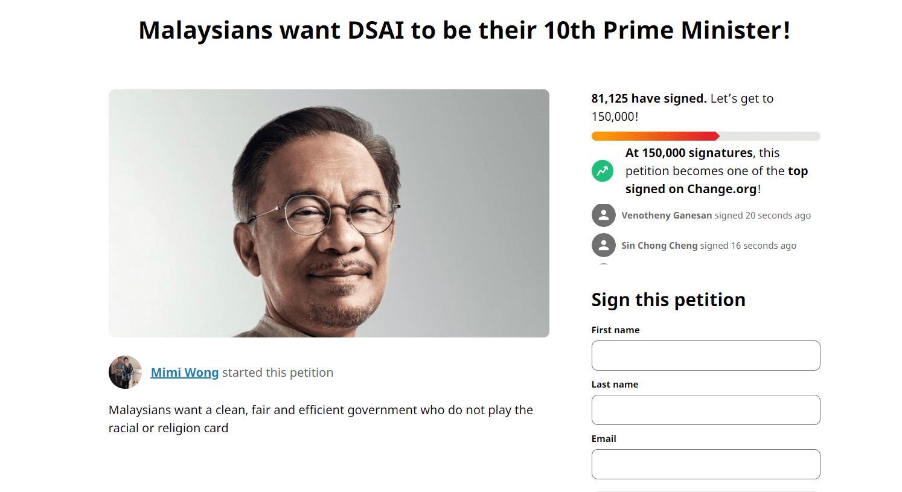Click the petition headline about DSAI
This screenshot has width=902, height=492.
pyautogui.click(x=465, y=30)
